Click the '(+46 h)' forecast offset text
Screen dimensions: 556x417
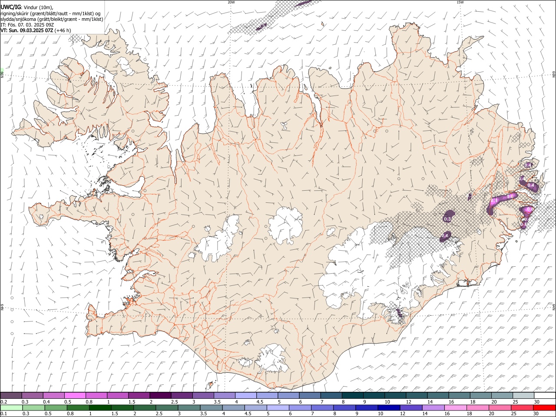[63, 30]
